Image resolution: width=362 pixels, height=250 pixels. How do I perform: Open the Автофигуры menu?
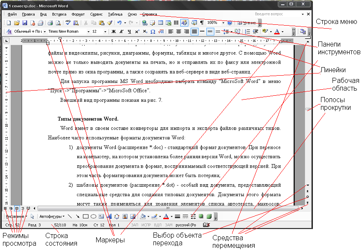point(52,217)
